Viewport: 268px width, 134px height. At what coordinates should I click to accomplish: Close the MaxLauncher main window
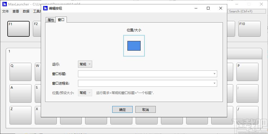[261, 4]
